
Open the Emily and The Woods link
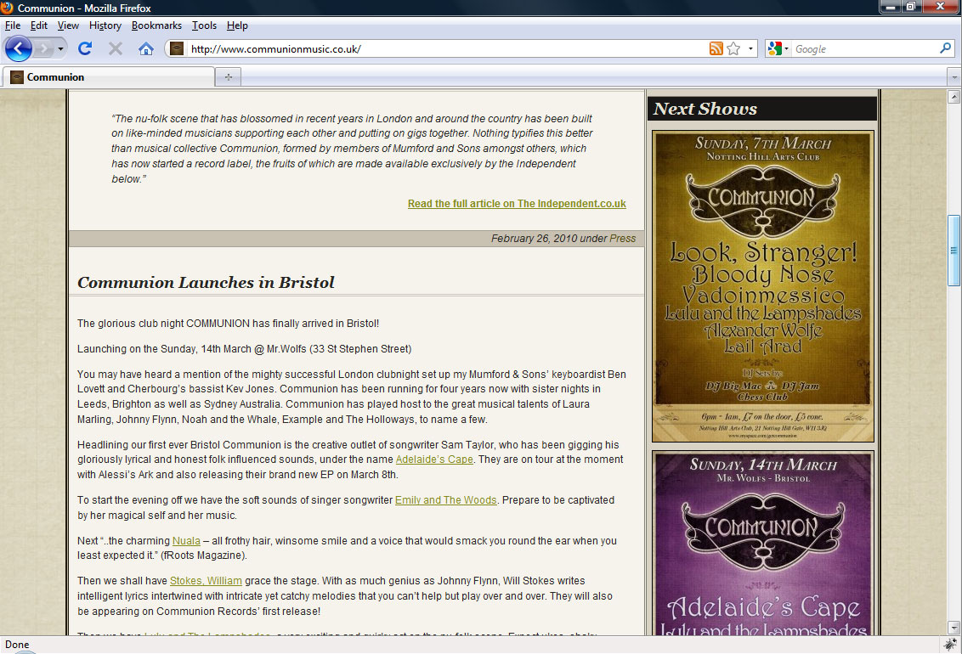point(445,499)
